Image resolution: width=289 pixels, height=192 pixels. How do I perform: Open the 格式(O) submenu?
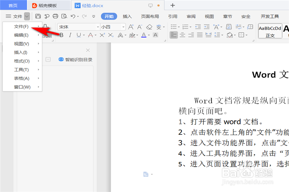[22, 61]
